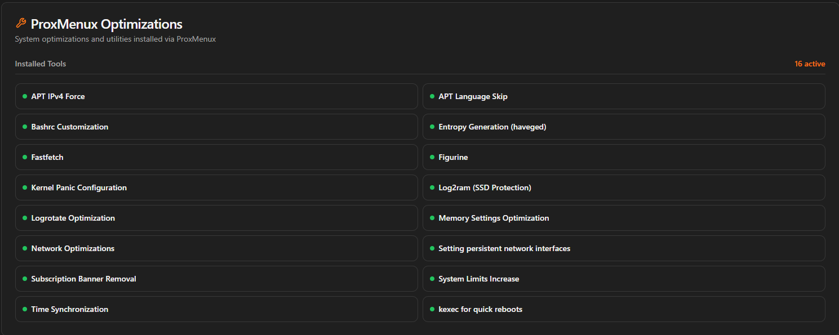Click the ProxMenux Optimizations title
Screen dimensions: 839x335
[x=106, y=24]
